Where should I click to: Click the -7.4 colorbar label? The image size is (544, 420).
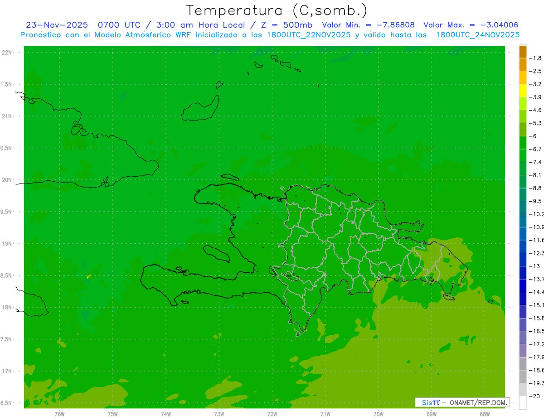coord(535,162)
